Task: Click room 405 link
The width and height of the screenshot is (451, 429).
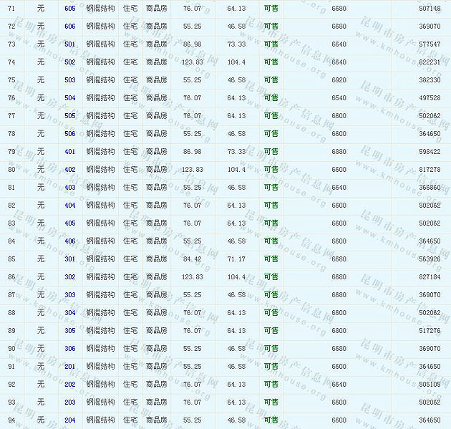Action: (x=69, y=223)
